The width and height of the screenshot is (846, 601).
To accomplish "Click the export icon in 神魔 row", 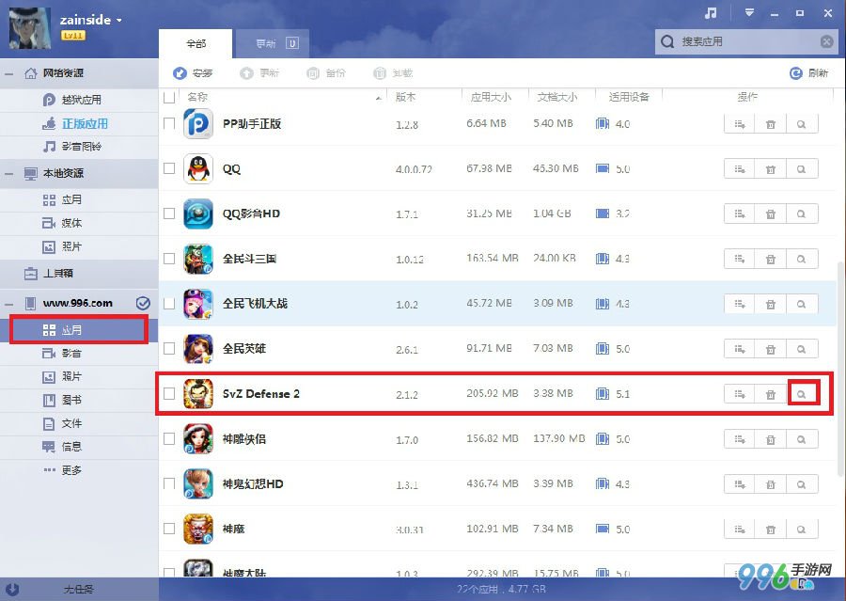I will coord(739,530).
